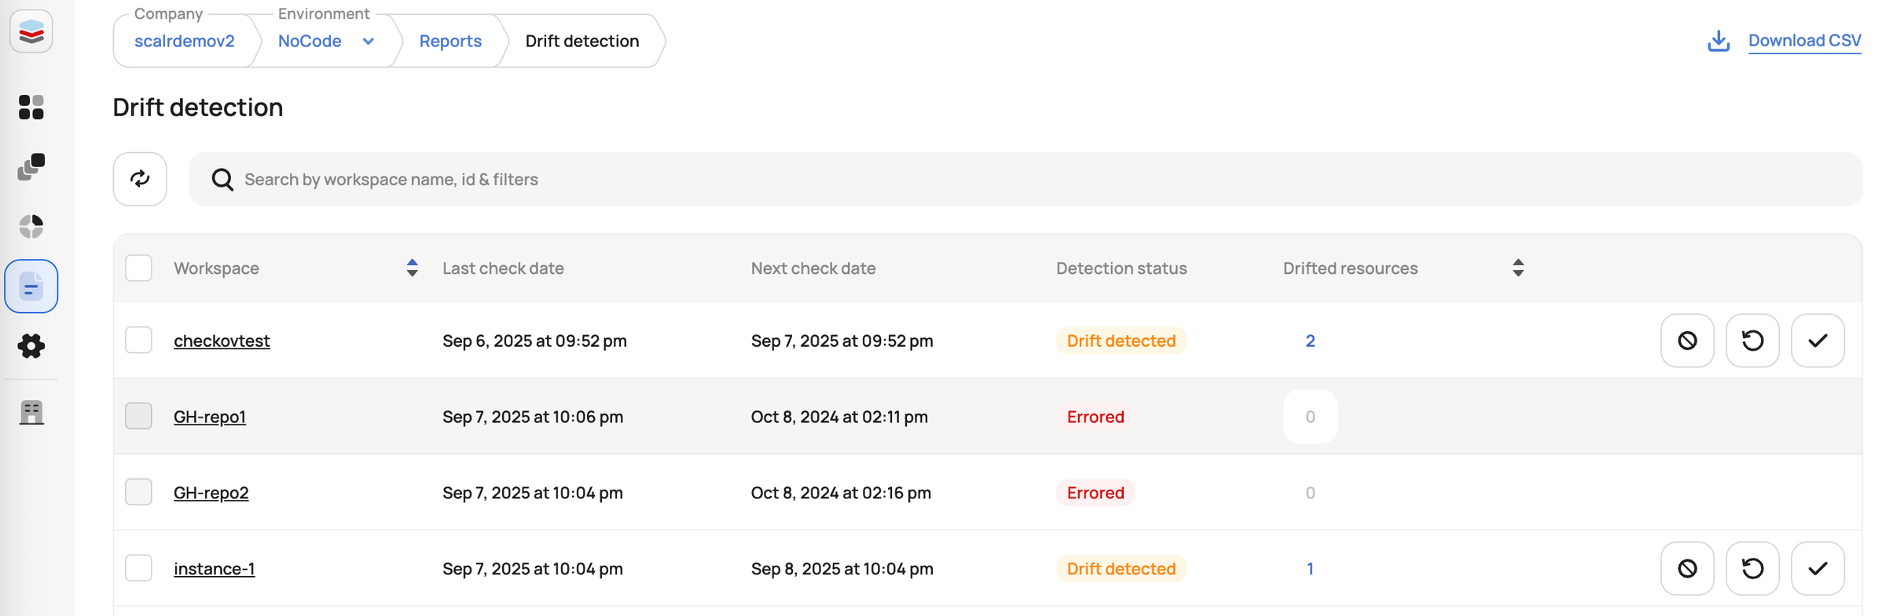Viewport: 1886px width, 616px height.
Task: Tick the checkbox next to instance-1
Action: tap(138, 567)
